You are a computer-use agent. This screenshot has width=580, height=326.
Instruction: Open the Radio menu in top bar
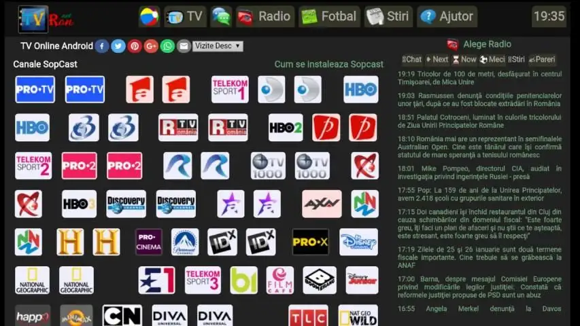265,16
